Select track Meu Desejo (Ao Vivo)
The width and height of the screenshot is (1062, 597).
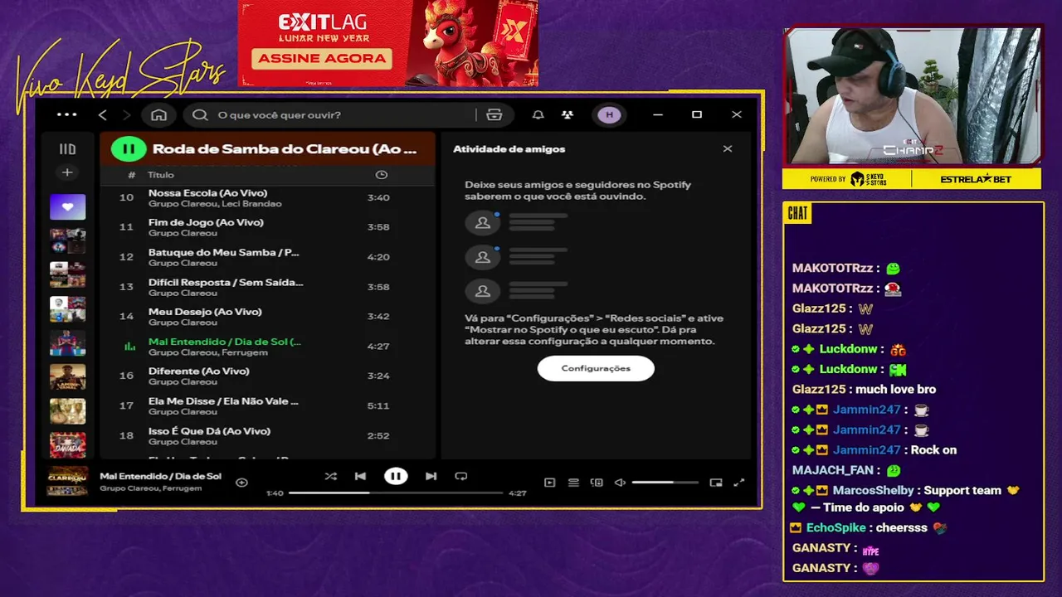[x=267, y=317]
